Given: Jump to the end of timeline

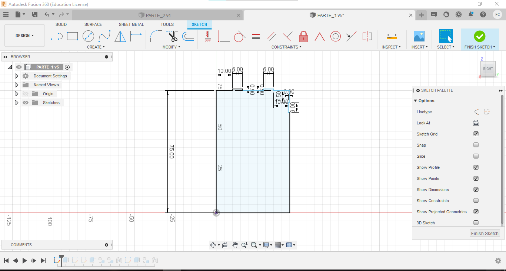Looking at the screenshot, I should pyautogui.click(x=43, y=261).
